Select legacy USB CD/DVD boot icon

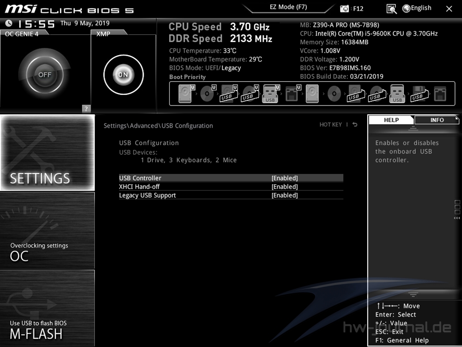click(x=377, y=93)
